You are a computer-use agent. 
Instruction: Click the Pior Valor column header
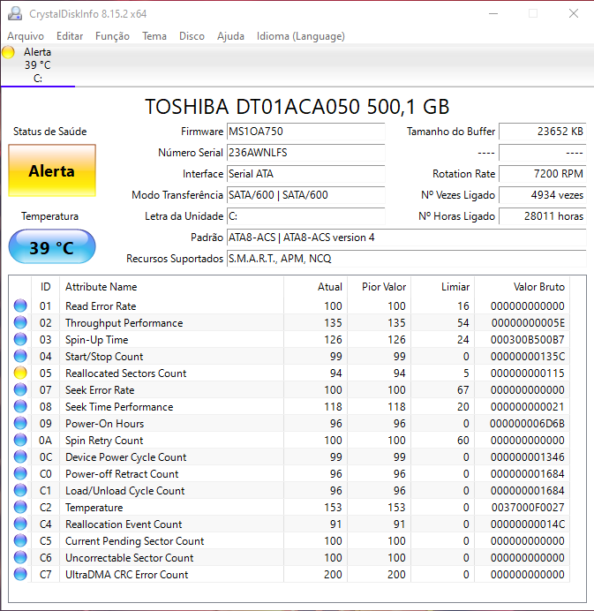[379, 287]
